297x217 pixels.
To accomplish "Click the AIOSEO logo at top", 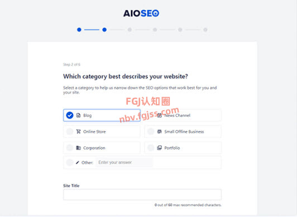I will tap(141, 13).
